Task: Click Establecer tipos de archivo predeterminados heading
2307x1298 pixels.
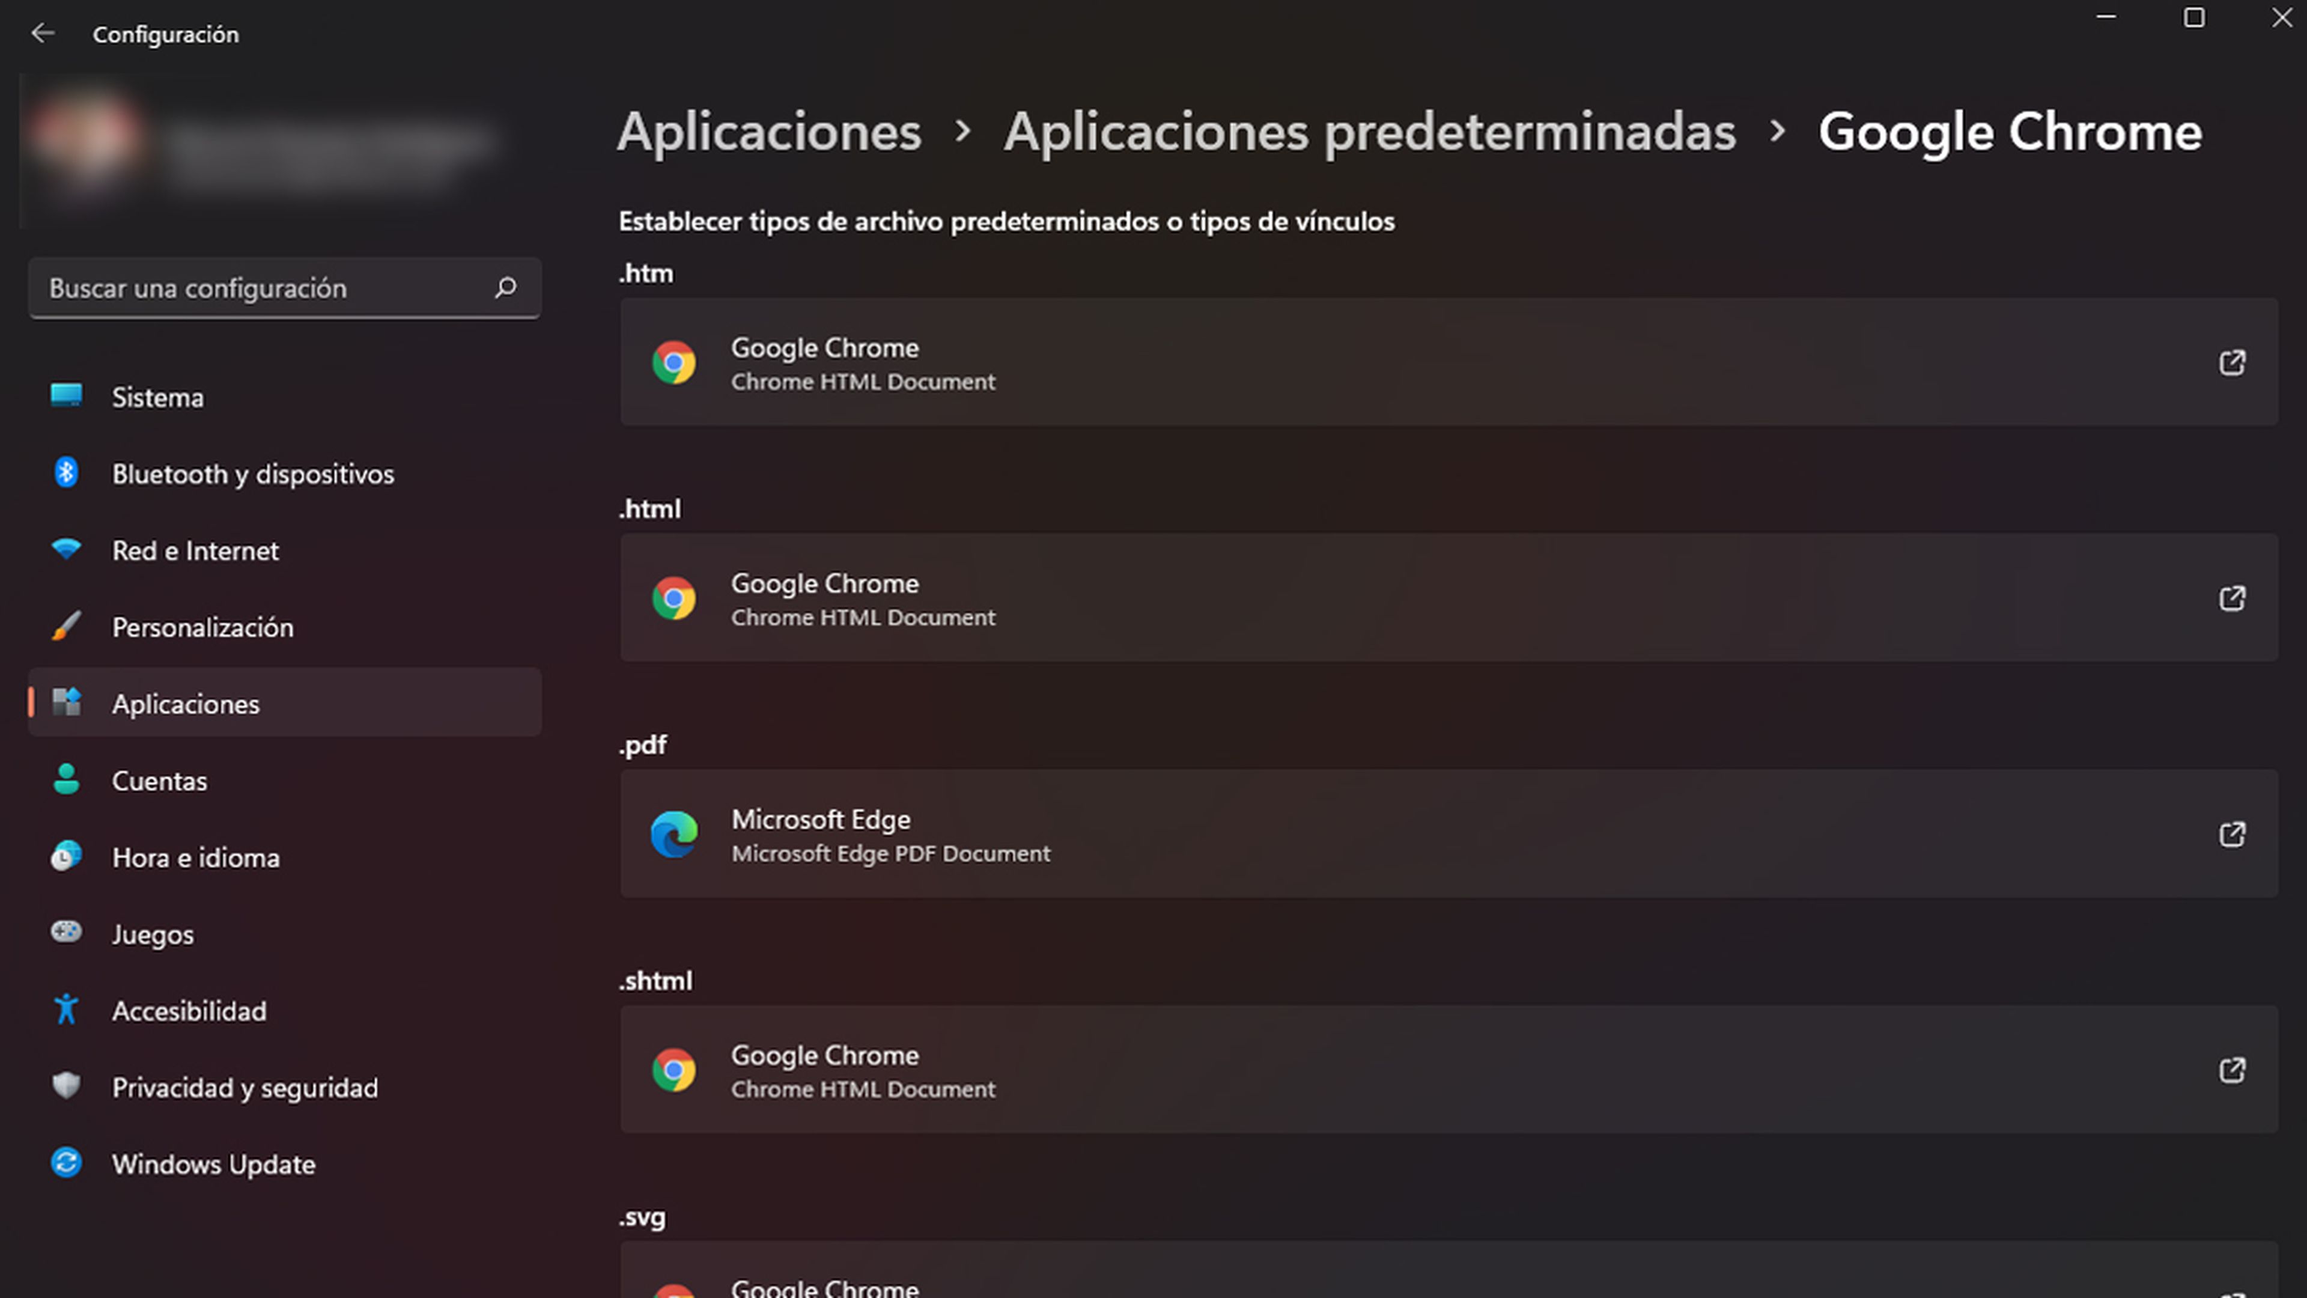Action: point(1007,221)
